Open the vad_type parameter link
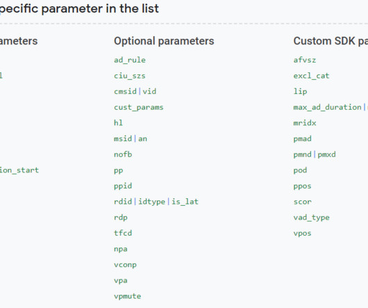The image size is (368, 308). [x=312, y=218]
